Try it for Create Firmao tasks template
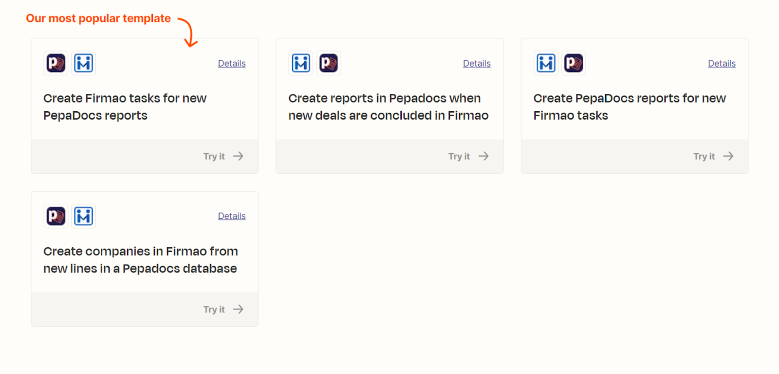This screenshot has height=374, width=779. click(223, 156)
